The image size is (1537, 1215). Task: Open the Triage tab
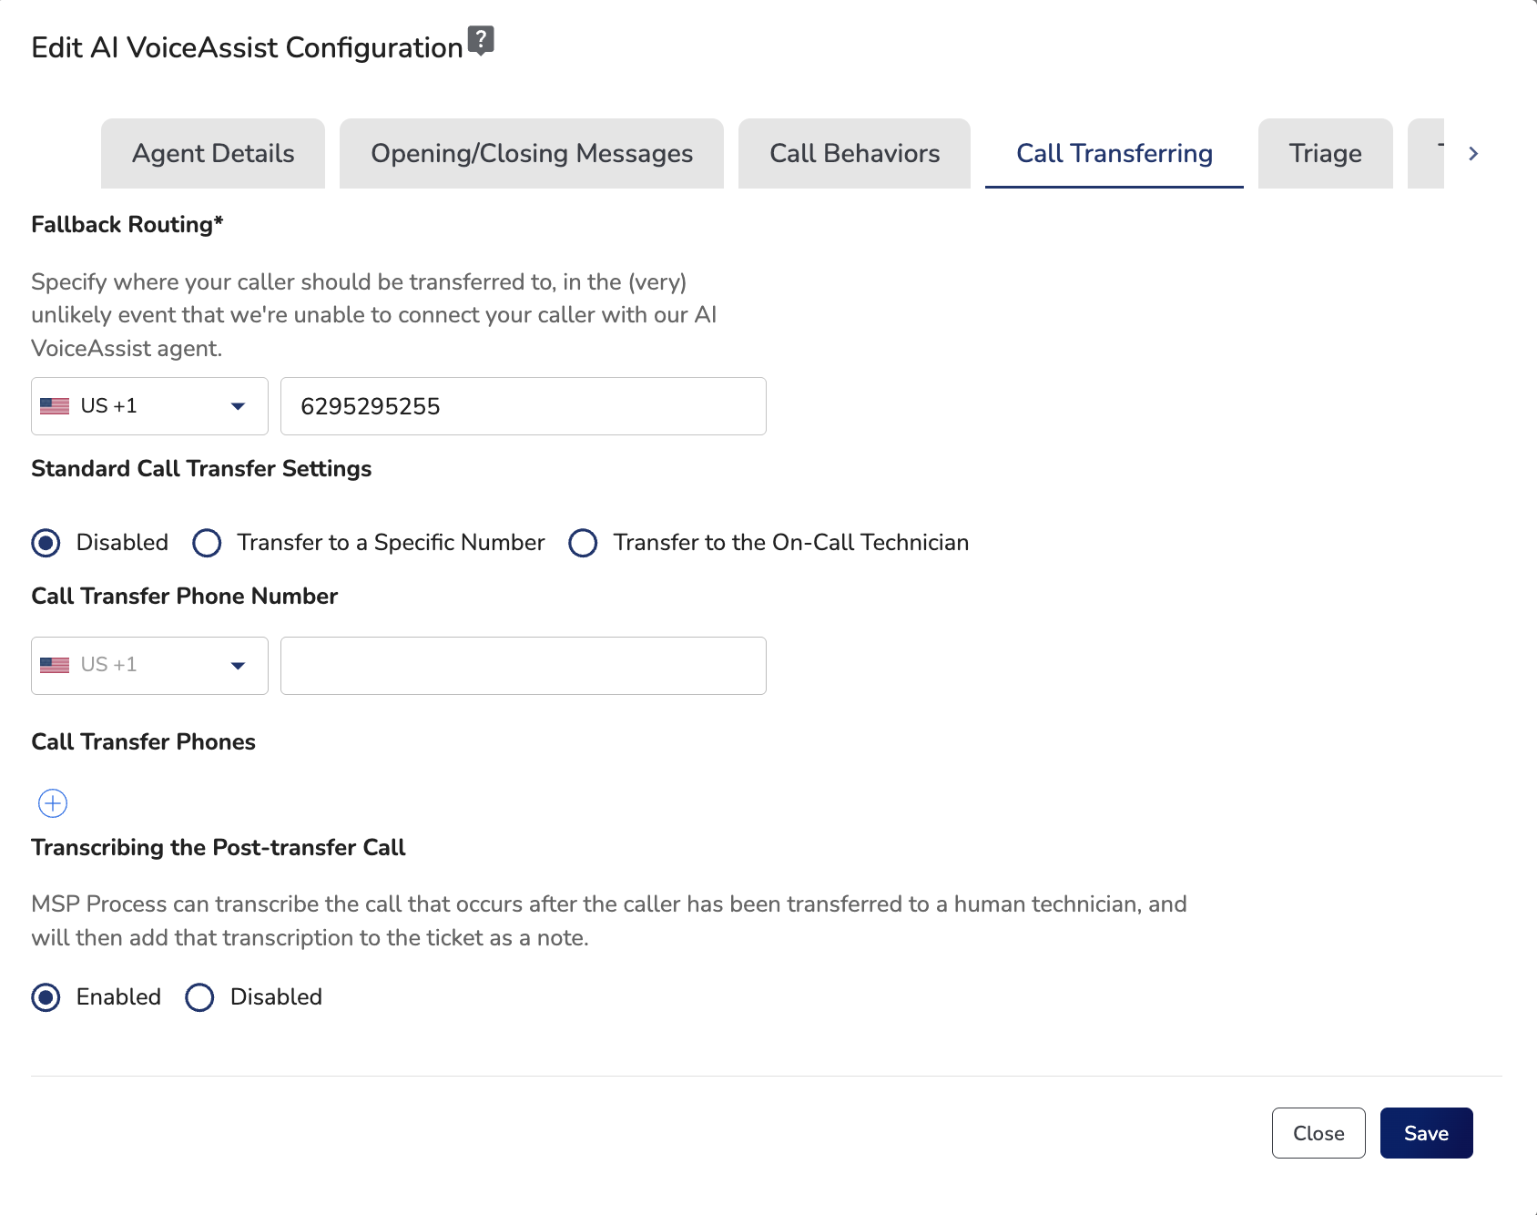(x=1325, y=153)
